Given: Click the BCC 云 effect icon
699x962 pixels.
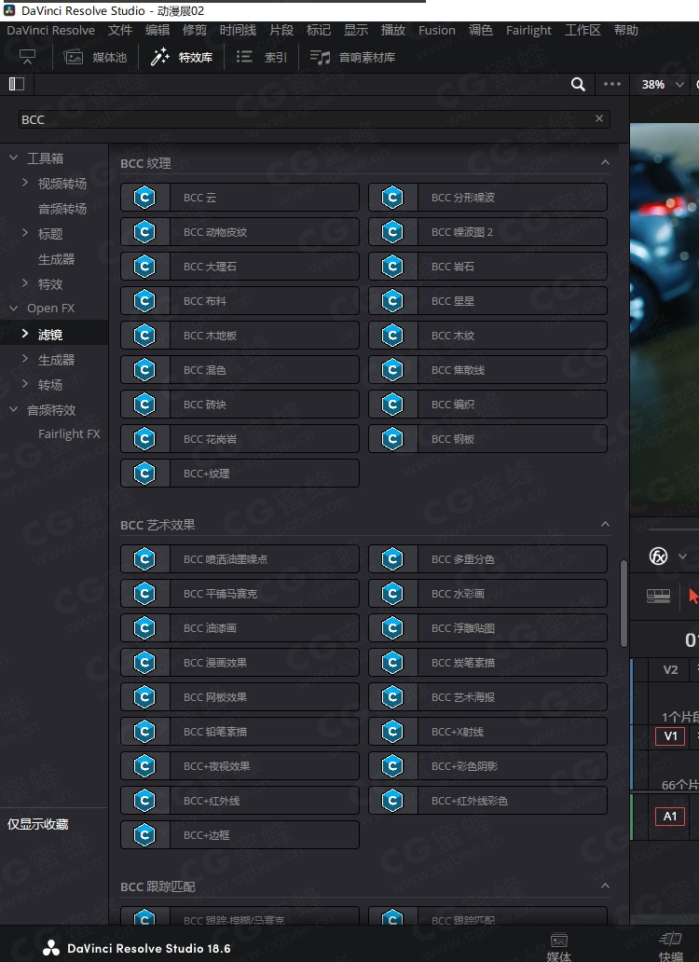Looking at the screenshot, I should point(144,198).
